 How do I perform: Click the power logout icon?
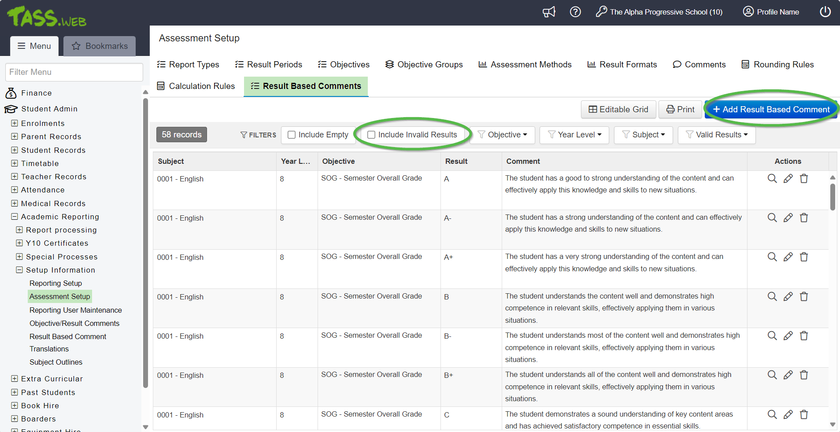pyautogui.click(x=825, y=12)
